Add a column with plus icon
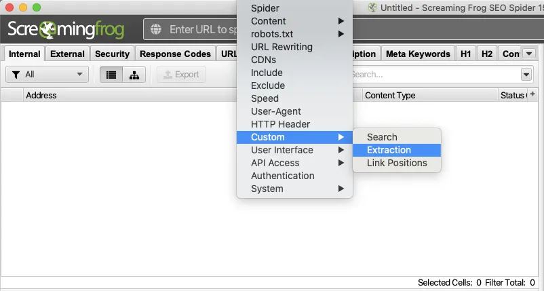The image size is (544, 291). pos(532,94)
